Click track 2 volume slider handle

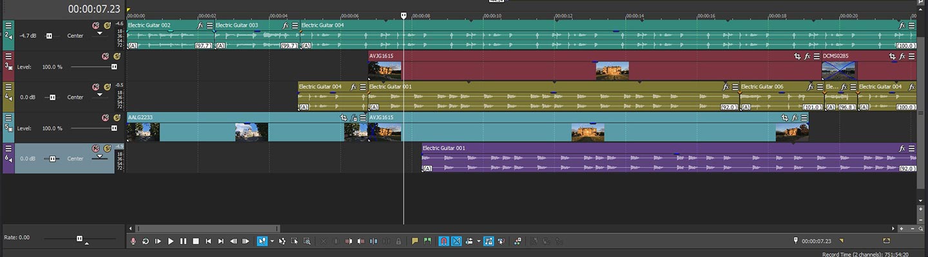click(x=49, y=36)
